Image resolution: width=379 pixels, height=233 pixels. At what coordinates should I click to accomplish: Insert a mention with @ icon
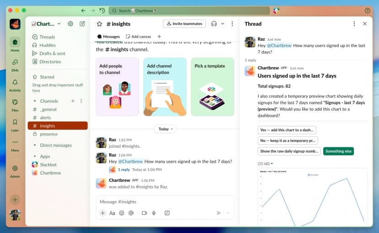click(131, 213)
